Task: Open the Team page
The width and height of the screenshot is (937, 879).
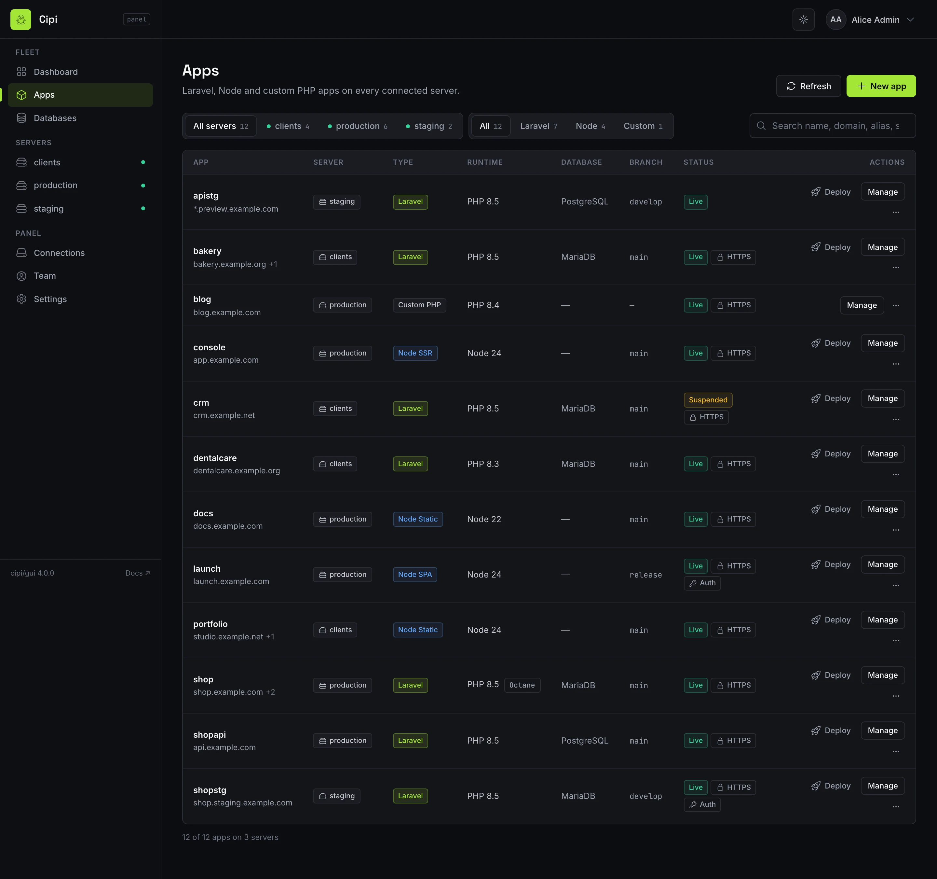Action: click(80, 276)
